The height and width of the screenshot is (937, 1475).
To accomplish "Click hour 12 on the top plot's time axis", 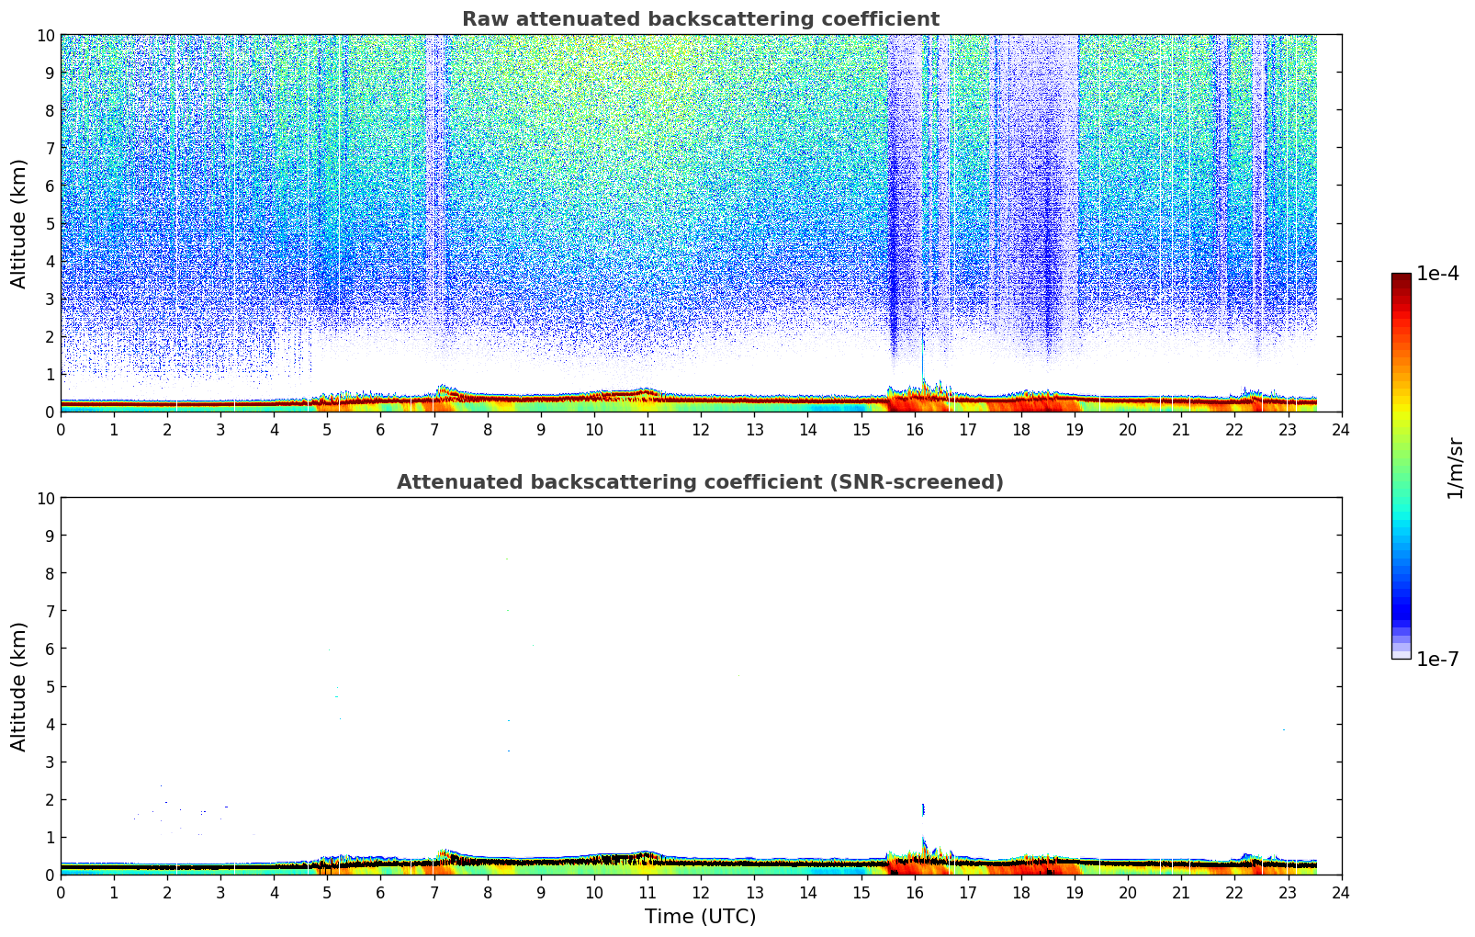I will pos(701,429).
